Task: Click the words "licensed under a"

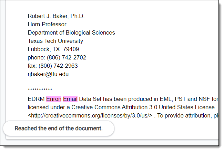Action: coord(47,107)
